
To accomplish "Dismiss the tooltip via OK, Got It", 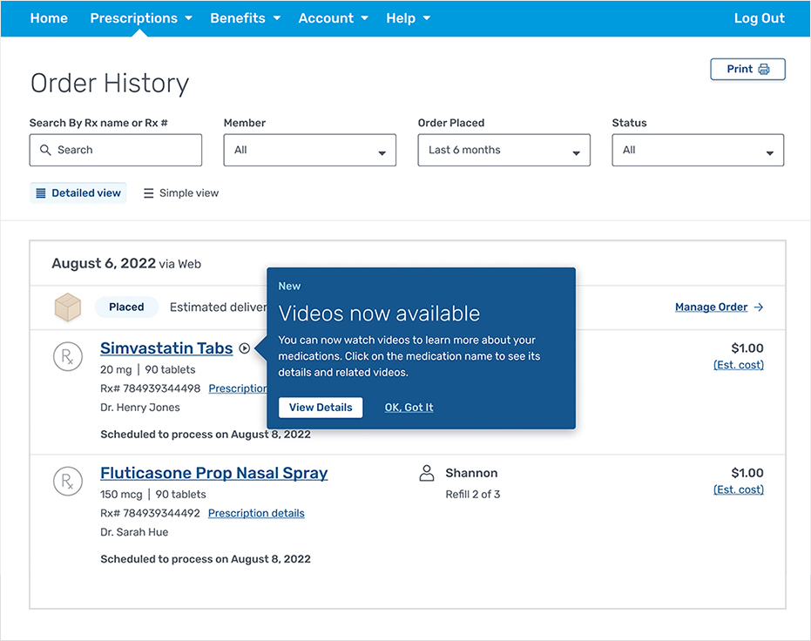I will 408,407.
